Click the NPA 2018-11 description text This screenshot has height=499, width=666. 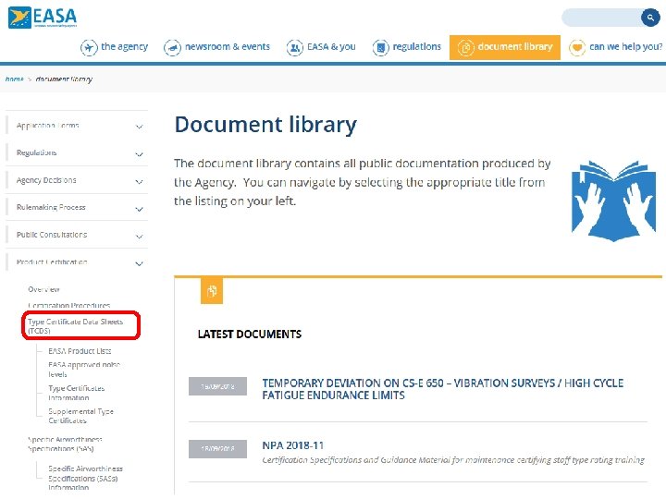coord(453,460)
